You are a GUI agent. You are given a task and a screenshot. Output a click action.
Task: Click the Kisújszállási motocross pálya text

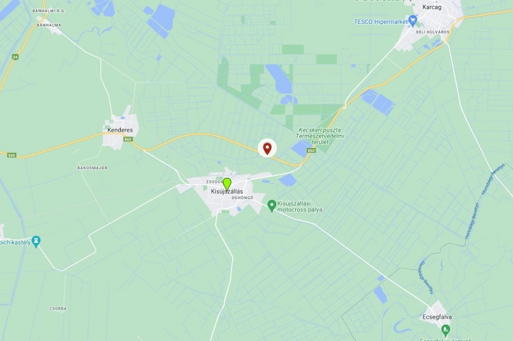pyautogui.click(x=300, y=207)
